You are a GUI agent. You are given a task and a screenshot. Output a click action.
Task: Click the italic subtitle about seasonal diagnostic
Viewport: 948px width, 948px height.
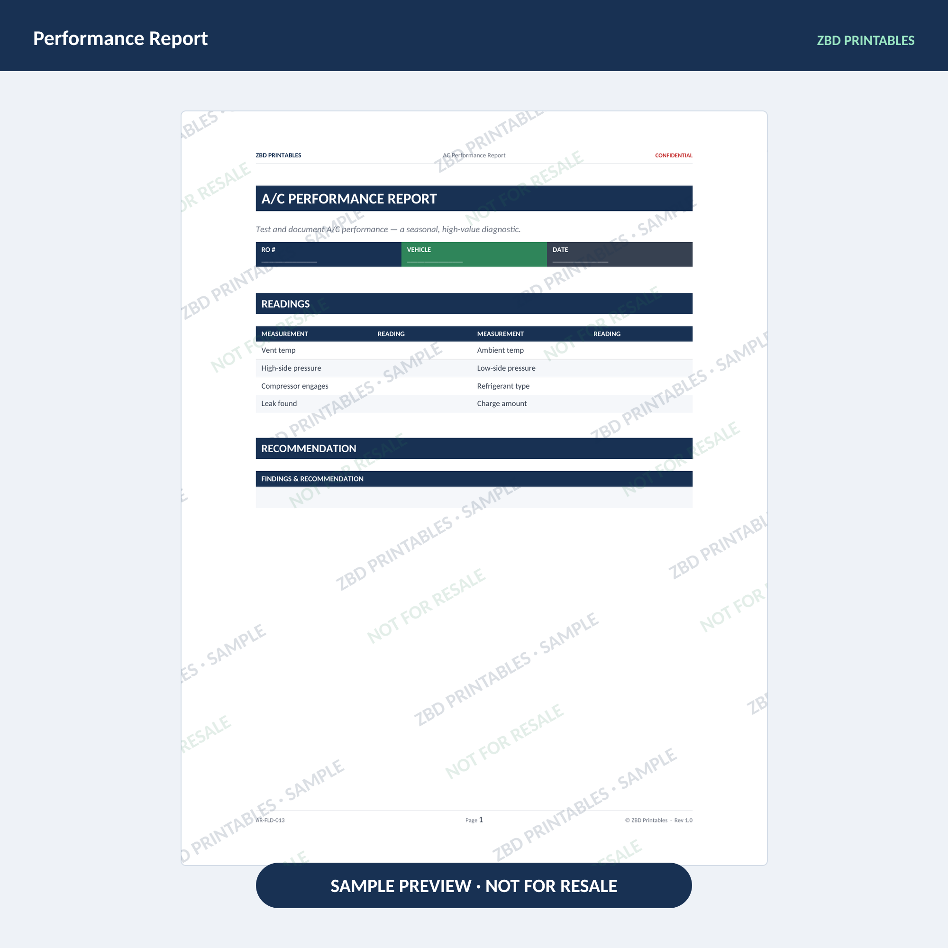coord(388,229)
